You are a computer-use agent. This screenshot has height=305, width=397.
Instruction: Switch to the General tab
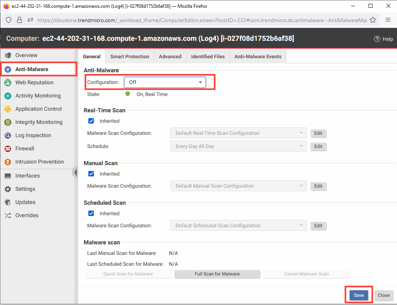point(91,57)
